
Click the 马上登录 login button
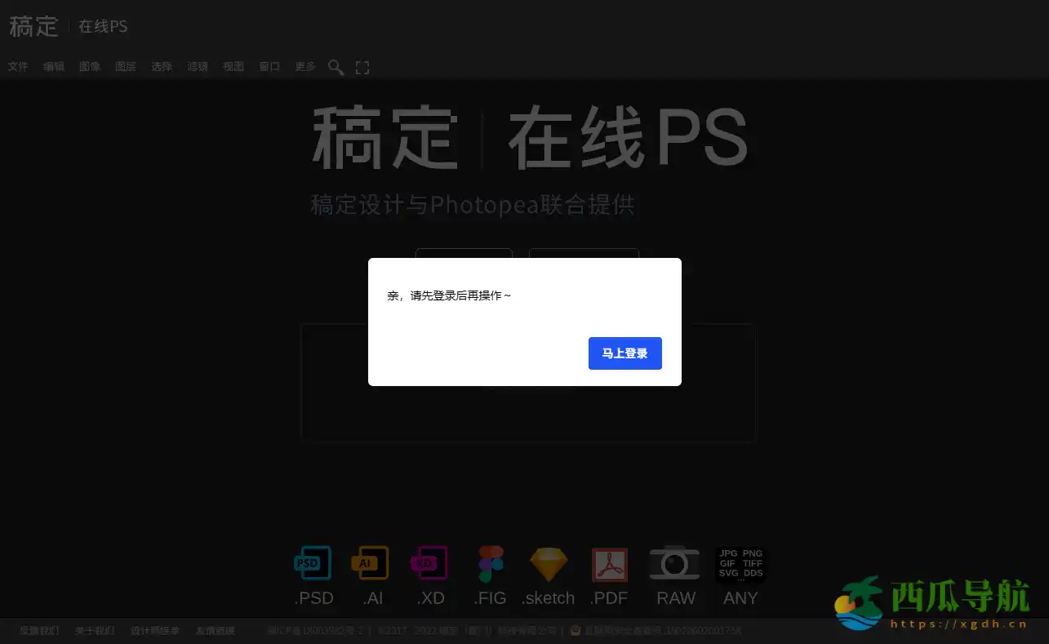(625, 353)
